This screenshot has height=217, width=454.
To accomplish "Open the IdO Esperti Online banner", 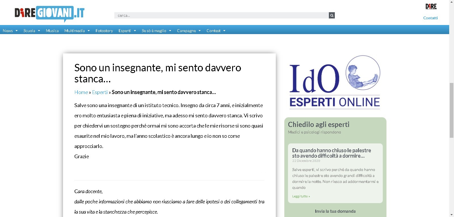I will tap(335, 82).
